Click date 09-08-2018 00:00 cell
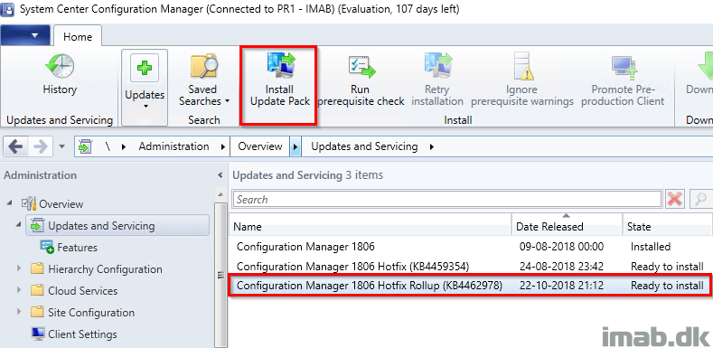 point(561,247)
